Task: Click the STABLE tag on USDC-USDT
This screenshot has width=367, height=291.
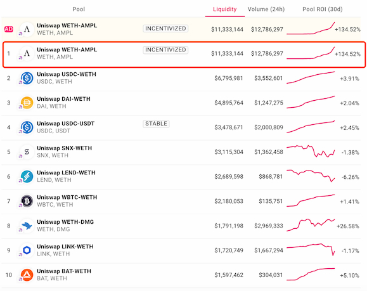Action: (x=156, y=124)
